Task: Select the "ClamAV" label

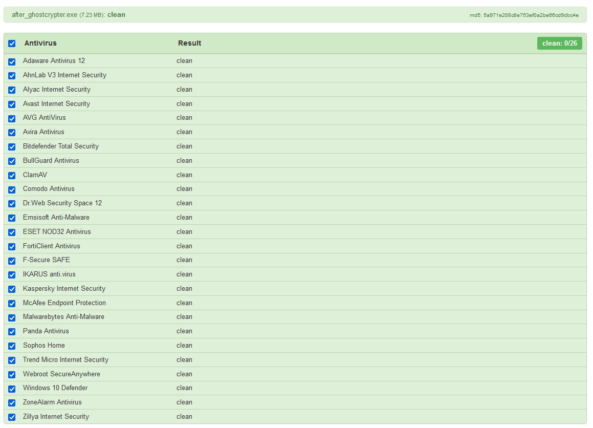Action: coord(35,175)
